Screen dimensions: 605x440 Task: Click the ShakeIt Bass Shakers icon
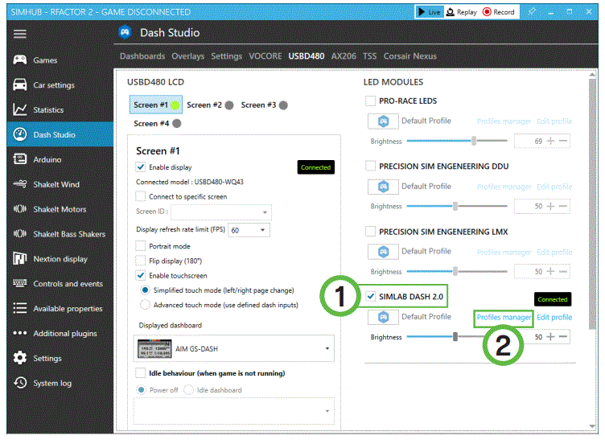pos(19,234)
